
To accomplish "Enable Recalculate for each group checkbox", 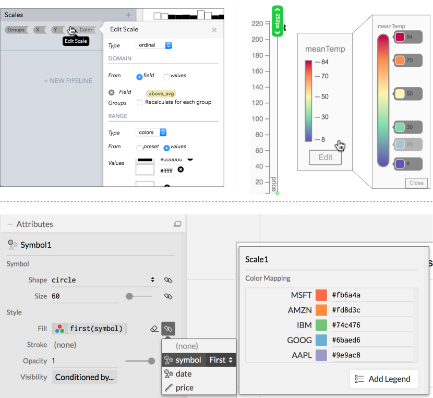I will (x=139, y=102).
